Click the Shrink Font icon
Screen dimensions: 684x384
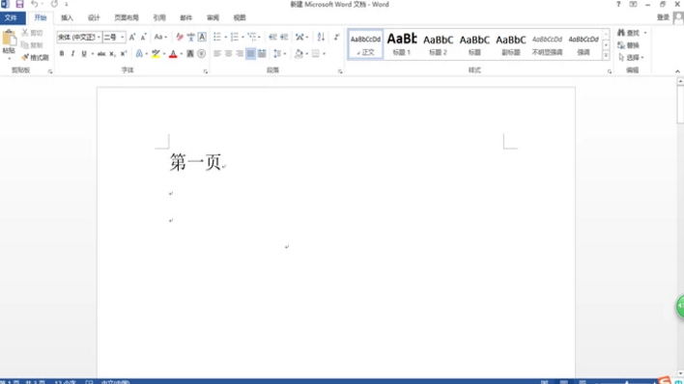143,37
